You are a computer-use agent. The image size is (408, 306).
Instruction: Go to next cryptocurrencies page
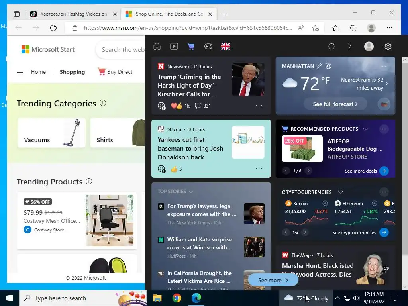(305, 232)
